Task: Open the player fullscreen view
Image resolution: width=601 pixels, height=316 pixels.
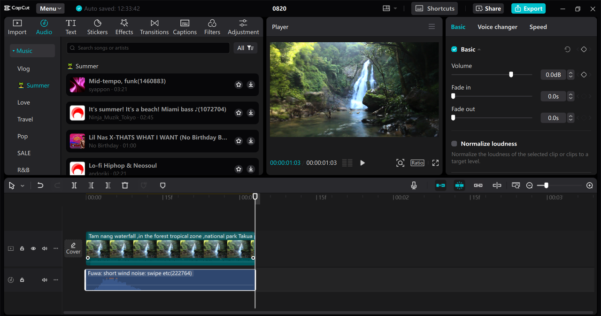Action: 435,163
